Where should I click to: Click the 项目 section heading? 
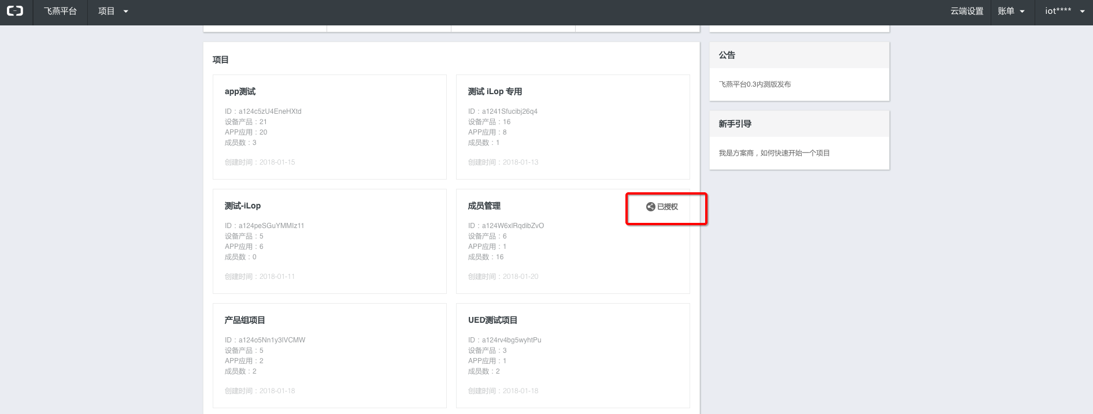[x=221, y=60]
